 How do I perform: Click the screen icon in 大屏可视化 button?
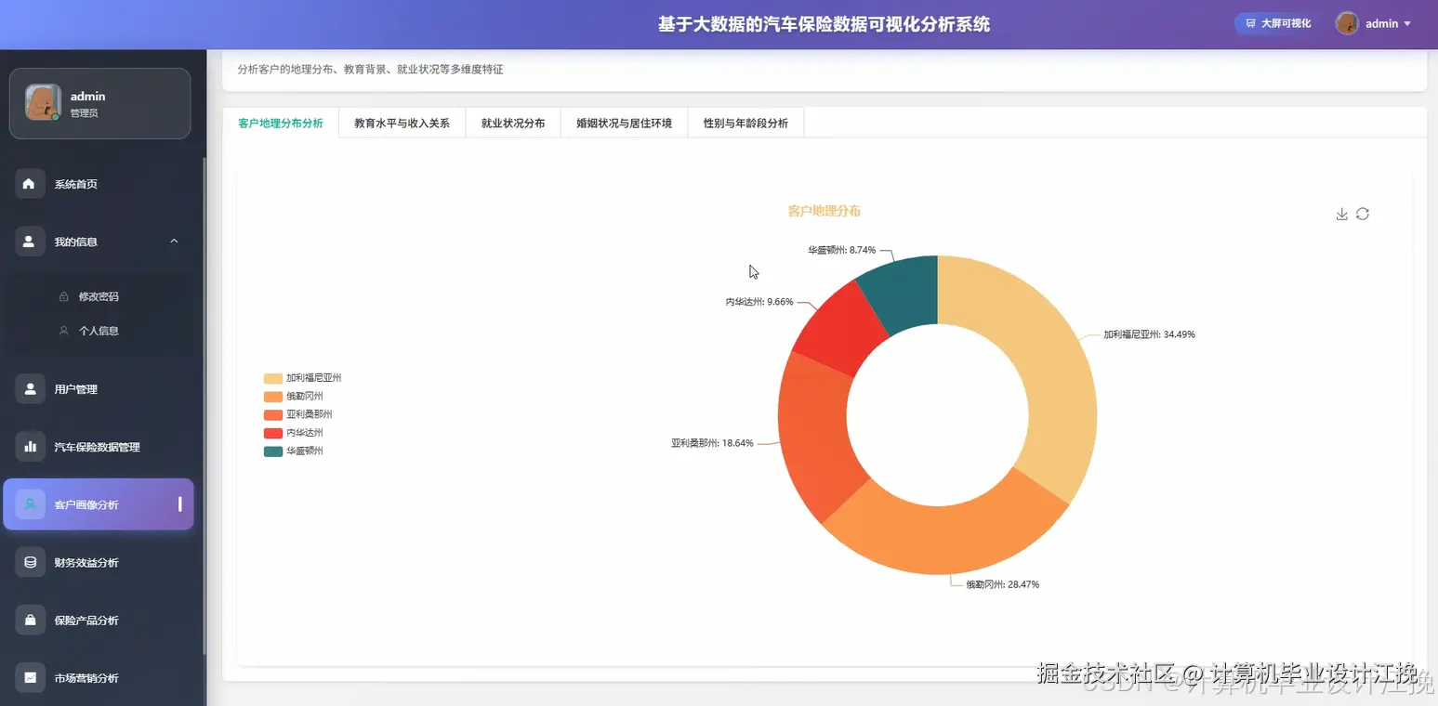(1250, 23)
